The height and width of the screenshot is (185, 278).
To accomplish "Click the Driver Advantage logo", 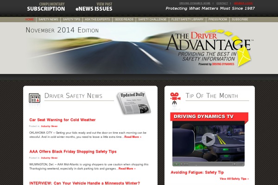I will (209, 48).
